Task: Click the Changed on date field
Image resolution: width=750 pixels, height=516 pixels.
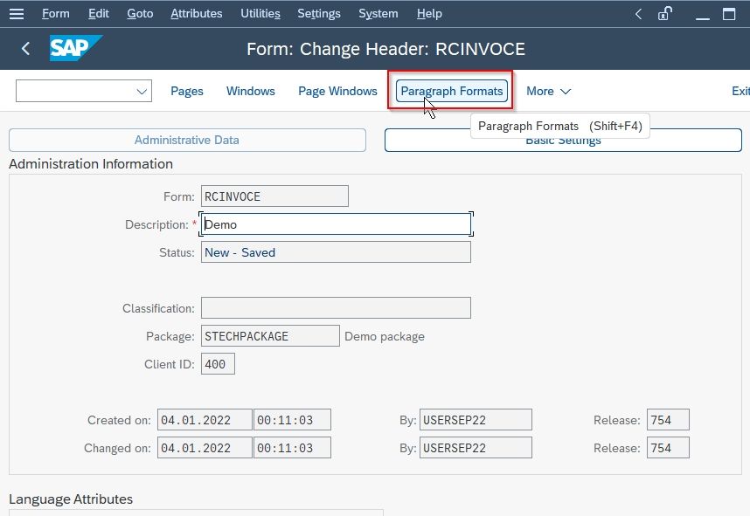Action: tap(205, 448)
